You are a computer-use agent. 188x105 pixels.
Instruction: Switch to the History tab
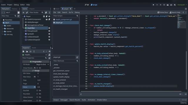(x=14, y=9)
